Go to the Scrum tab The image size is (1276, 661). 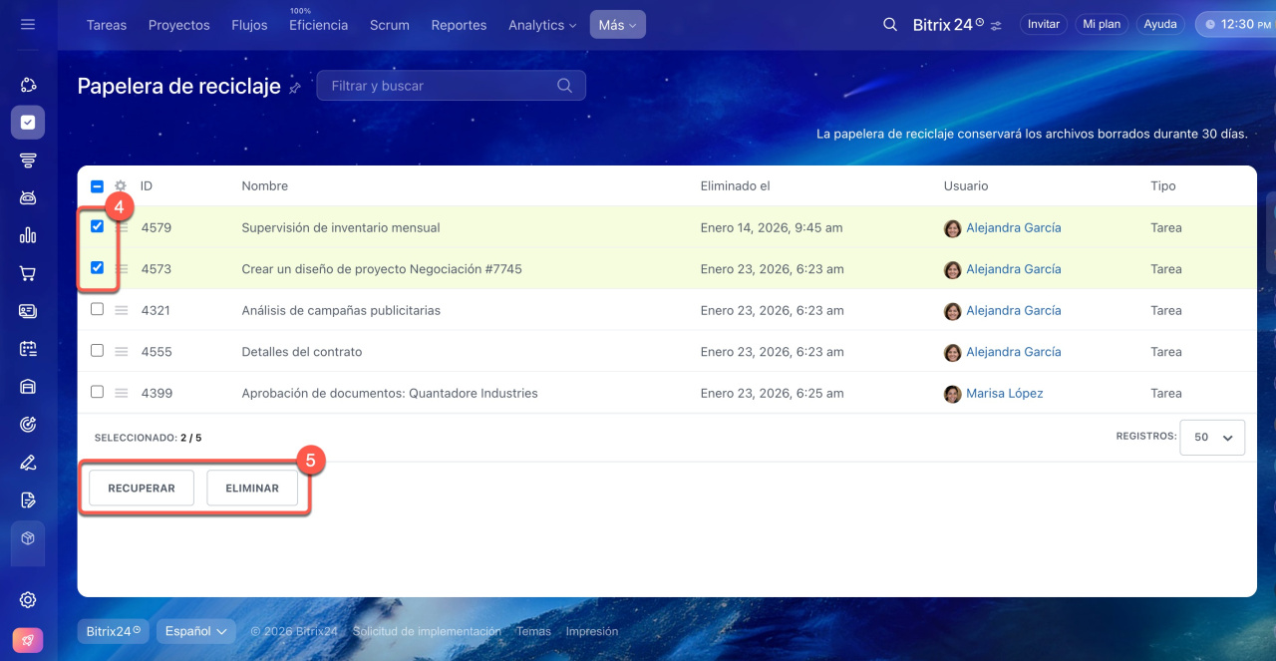(389, 25)
